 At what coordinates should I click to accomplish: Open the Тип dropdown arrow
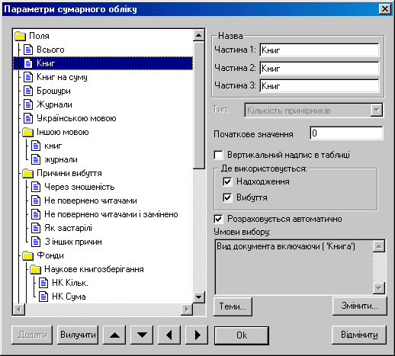tap(377, 111)
